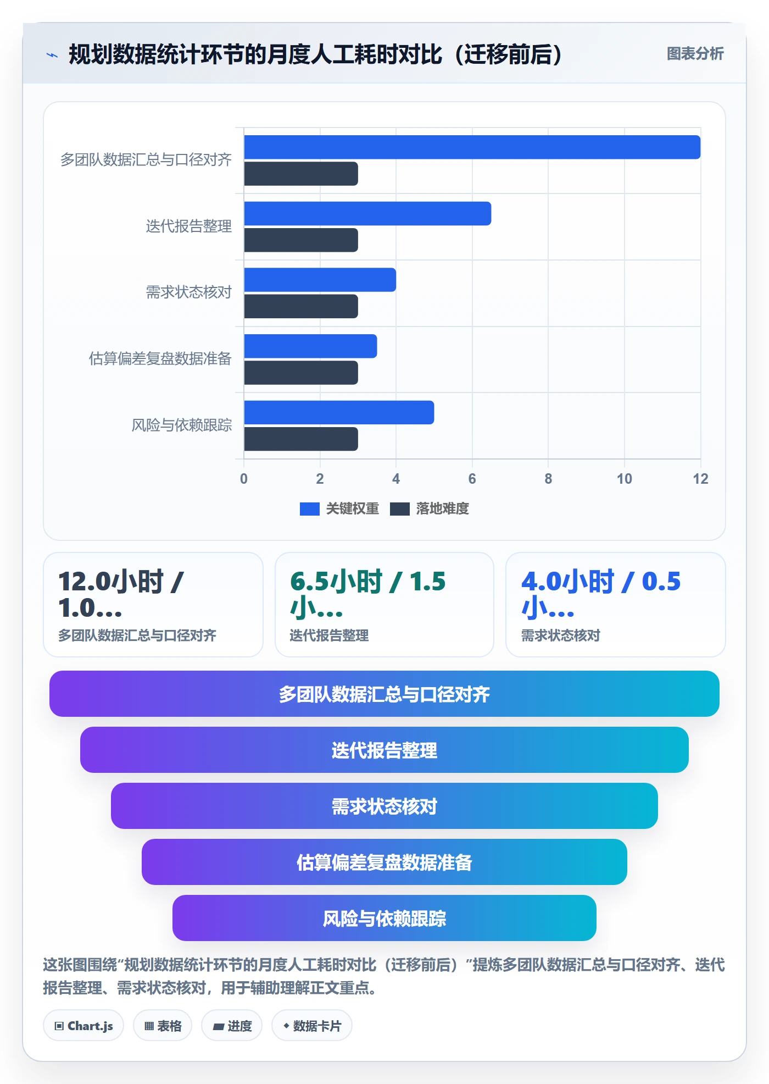
Task: Select the 数据卡片 tag chip
Action: [312, 1026]
